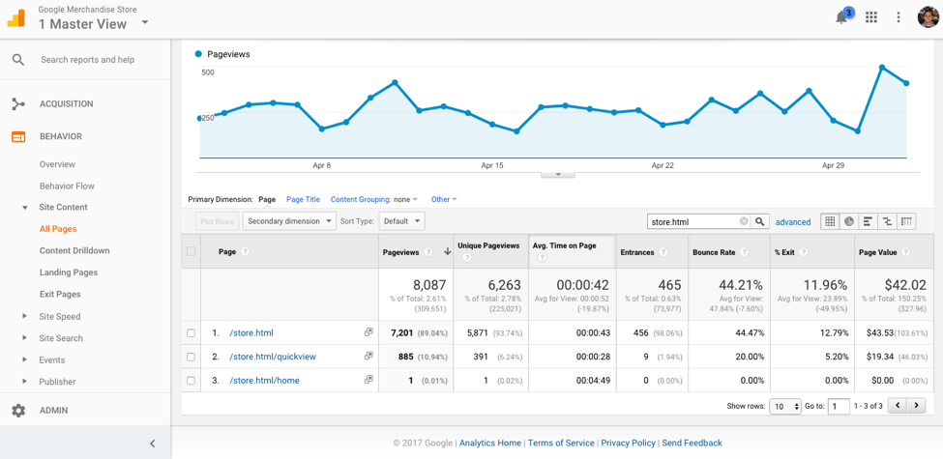Toggle the select-all checkbox in table header
Image resolution: width=943 pixels, height=459 pixels.
192,251
